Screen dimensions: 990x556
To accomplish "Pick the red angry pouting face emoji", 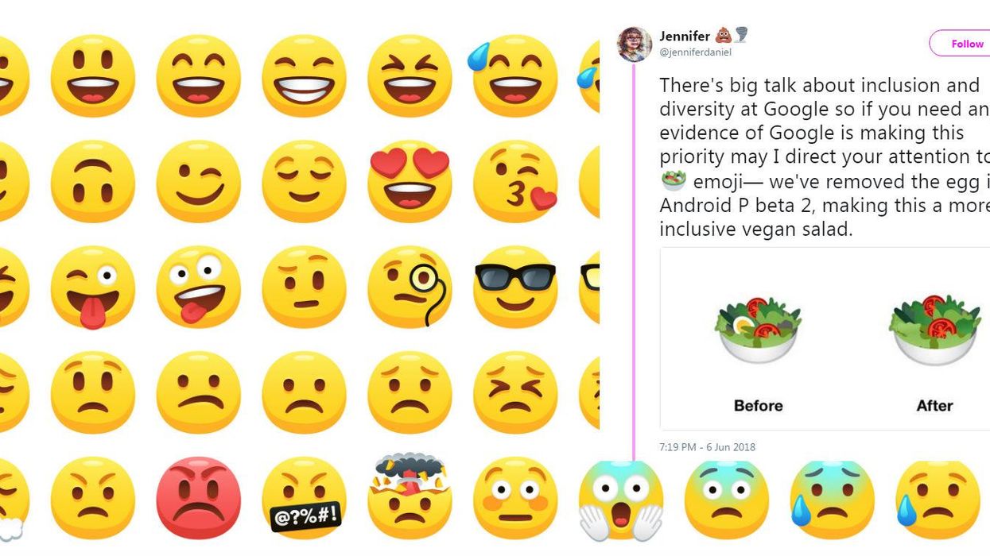I will (x=198, y=497).
